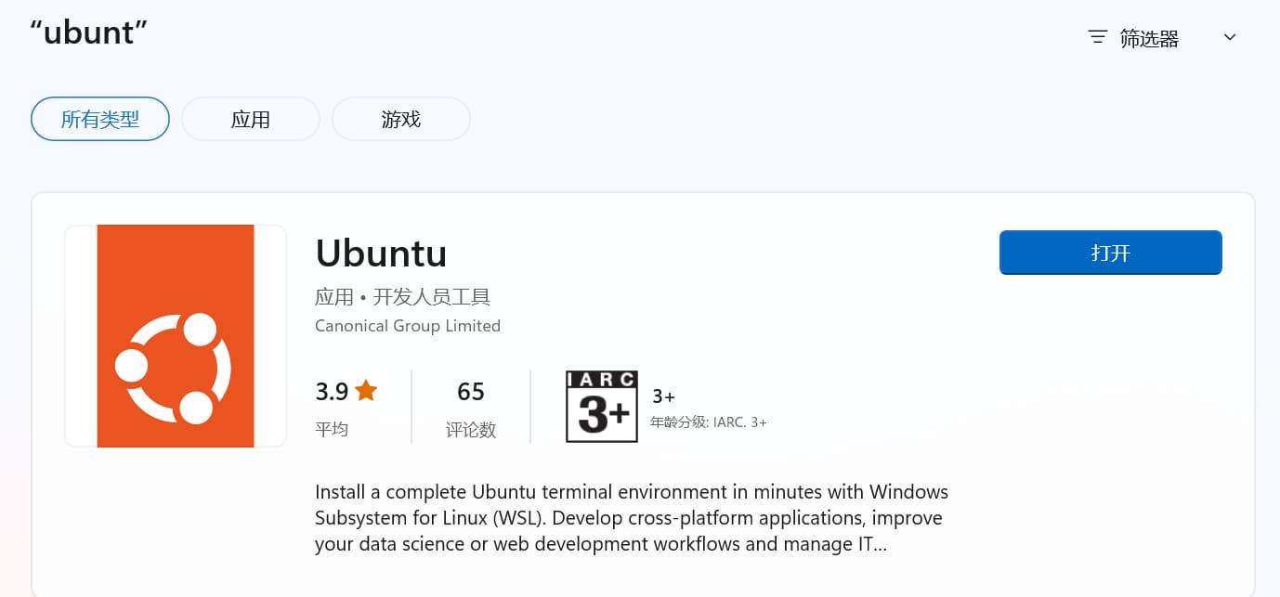This screenshot has height=597, width=1280.
Task: Click the Ubuntu orange logo thumbnail
Action: pyautogui.click(x=176, y=336)
